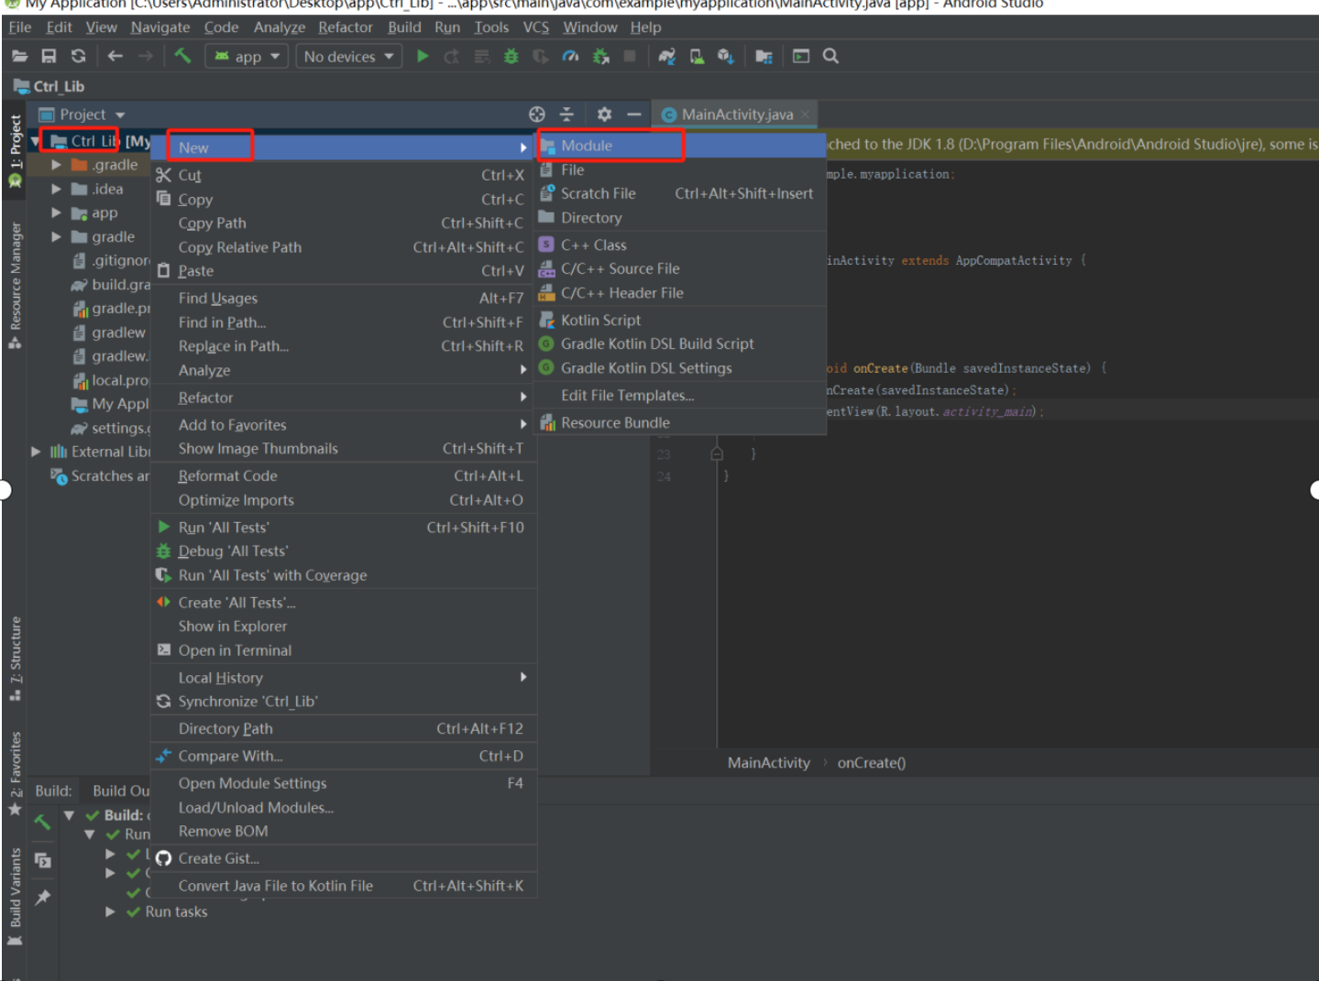Click onCreate() in editor breadcrumb
This screenshot has width=1319, height=981.
[871, 762]
